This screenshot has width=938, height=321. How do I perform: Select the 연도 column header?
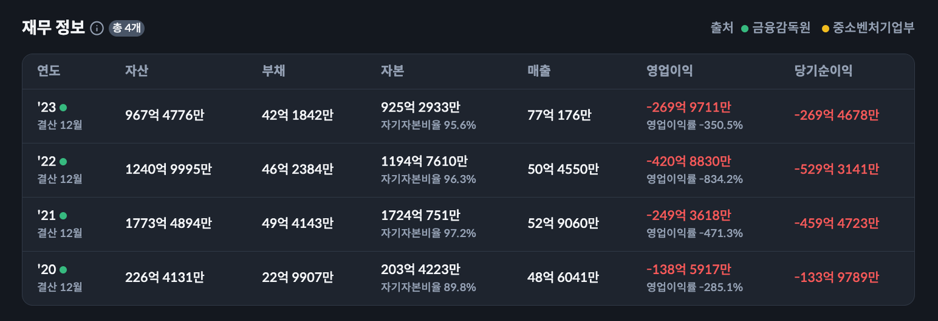click(x=49, y=71)
